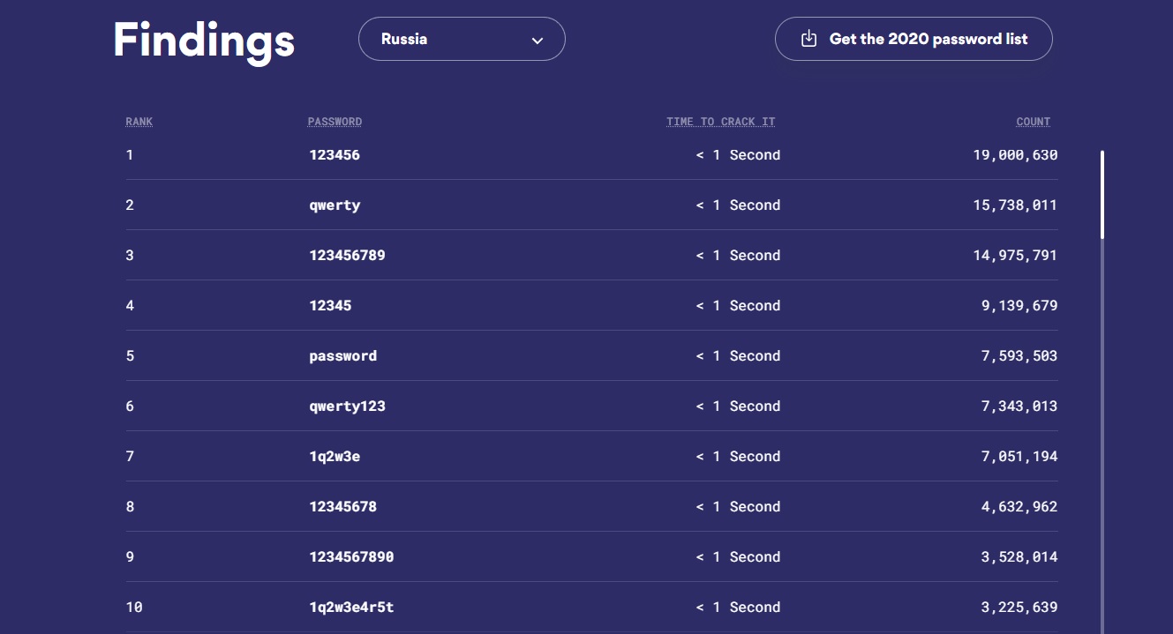The height and width of the screenshot is (634, 1173).
Task: Click the count 19,000,630 value
Action: pyautogui.click(x=1015, y=155)
